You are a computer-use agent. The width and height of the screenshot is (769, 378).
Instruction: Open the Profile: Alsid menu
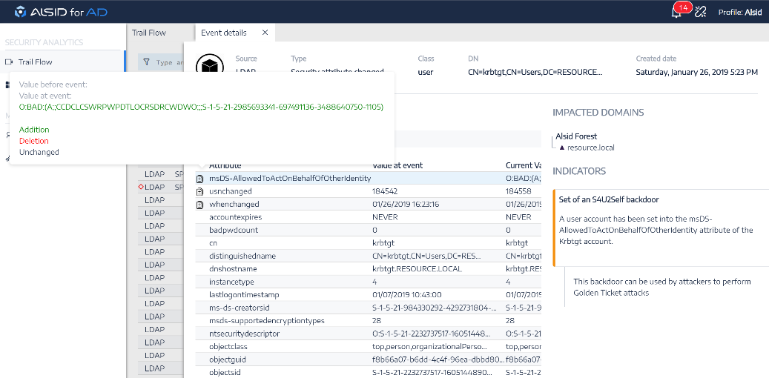tap(739, 12)
